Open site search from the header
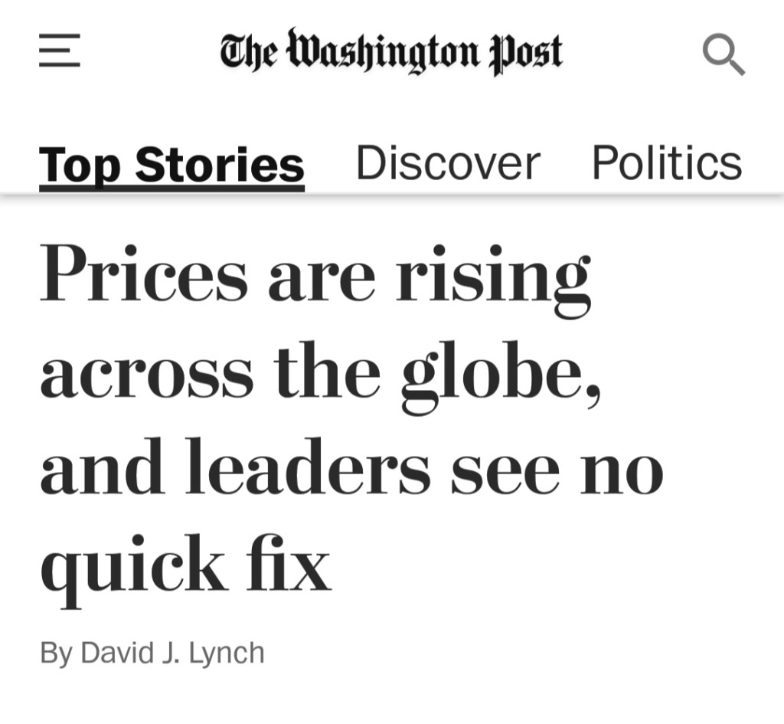 [x=723, y=56]
